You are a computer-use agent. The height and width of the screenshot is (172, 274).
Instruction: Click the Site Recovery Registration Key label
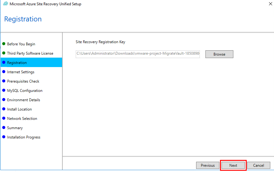click(x=100, y=42)
